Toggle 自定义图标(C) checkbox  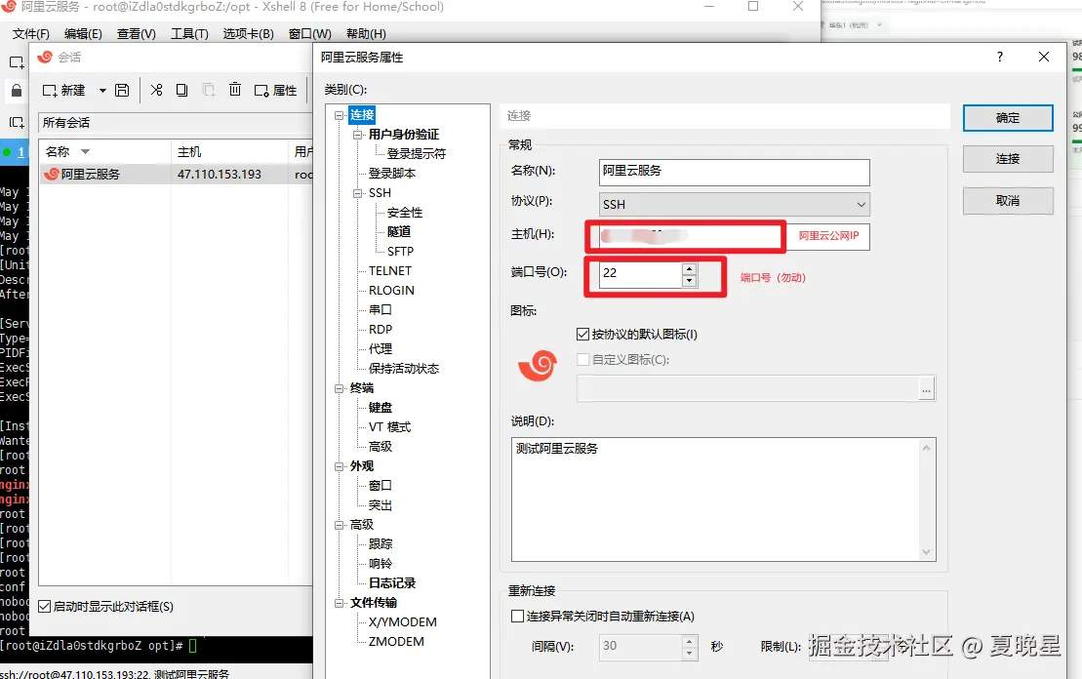[583, 360]
